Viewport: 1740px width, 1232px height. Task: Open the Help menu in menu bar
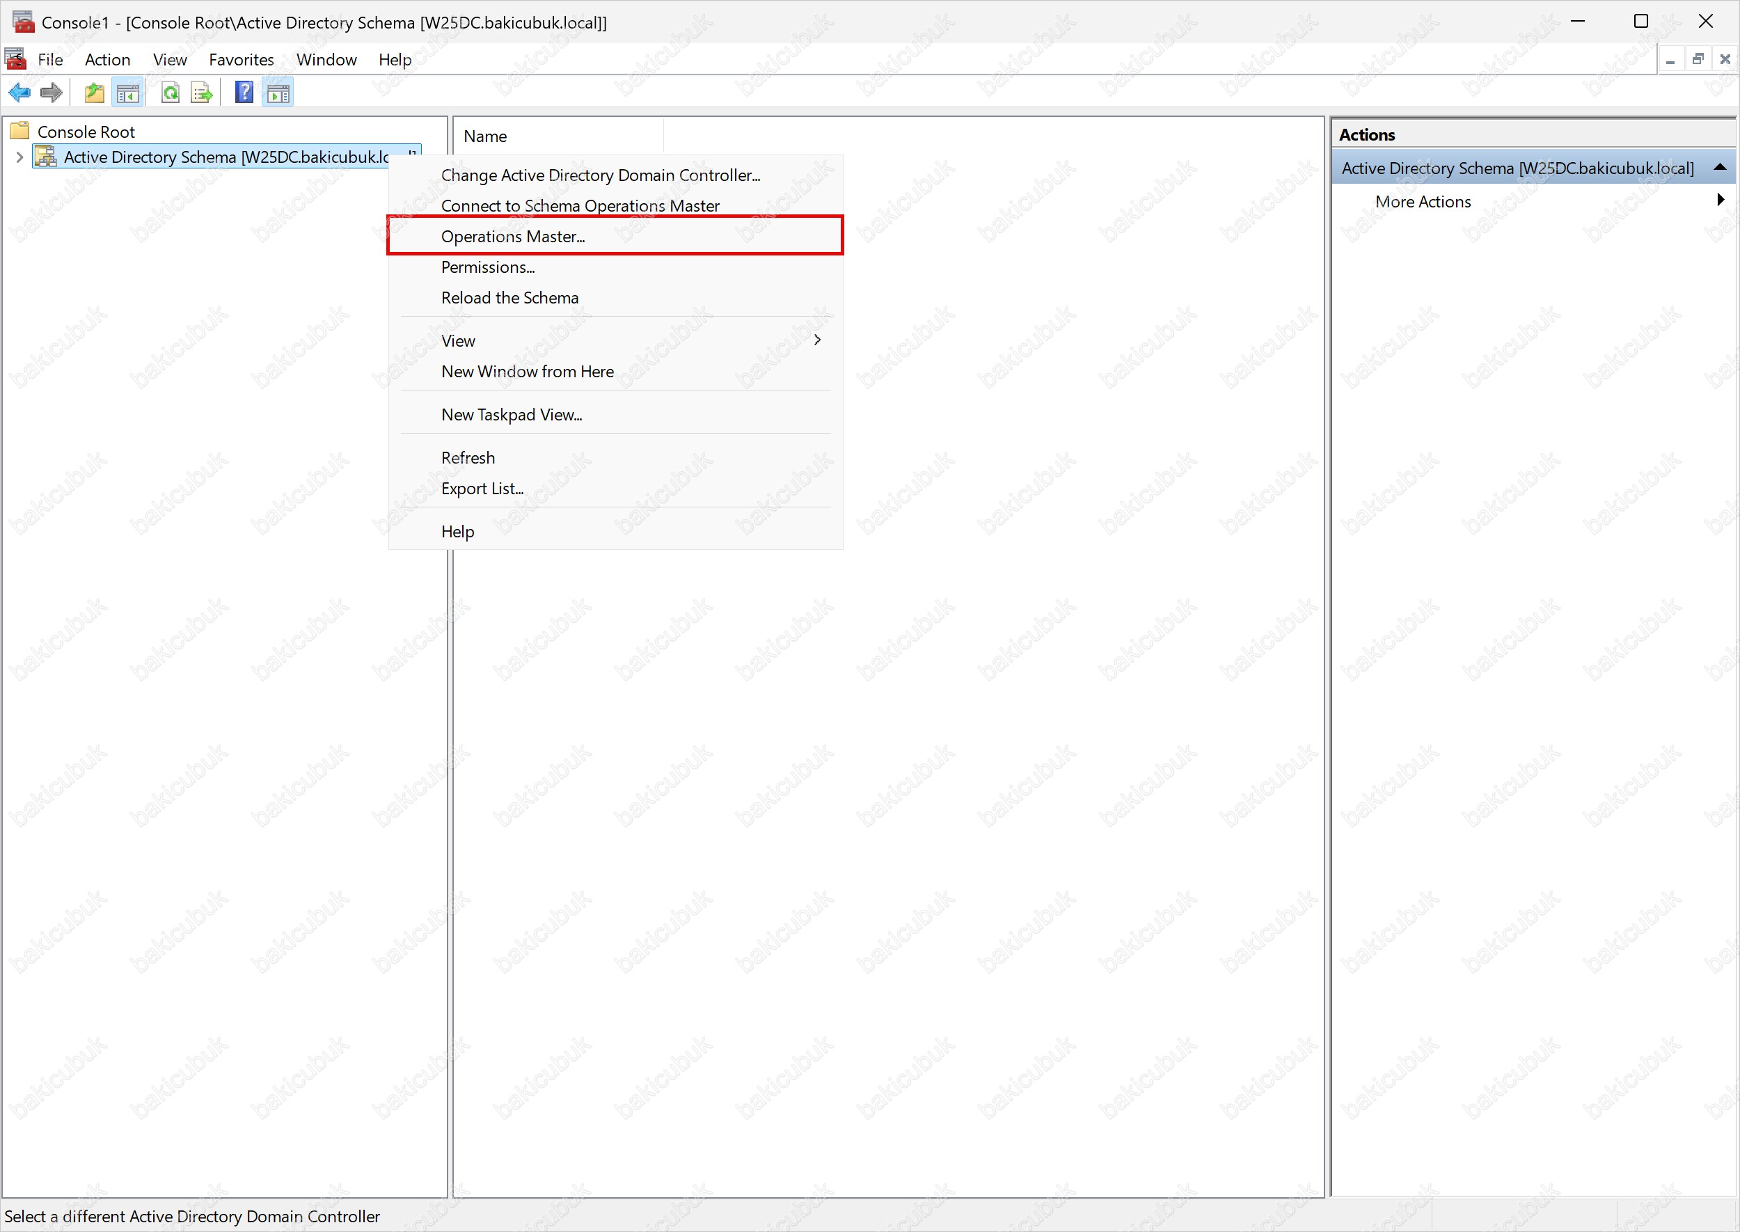[395, 59]
